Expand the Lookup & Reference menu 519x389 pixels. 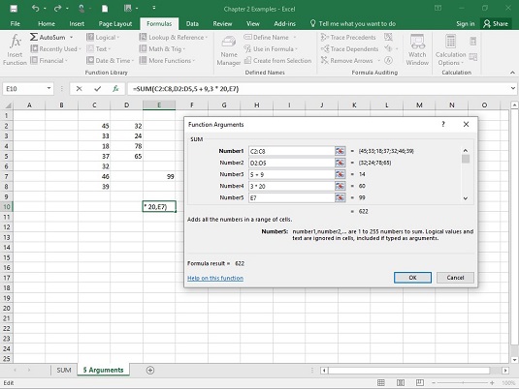[173, 38]
